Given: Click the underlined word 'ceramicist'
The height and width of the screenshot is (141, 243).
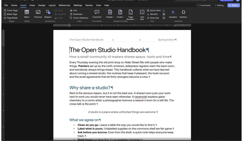Looking at the screenshot, I should point(141,97).
